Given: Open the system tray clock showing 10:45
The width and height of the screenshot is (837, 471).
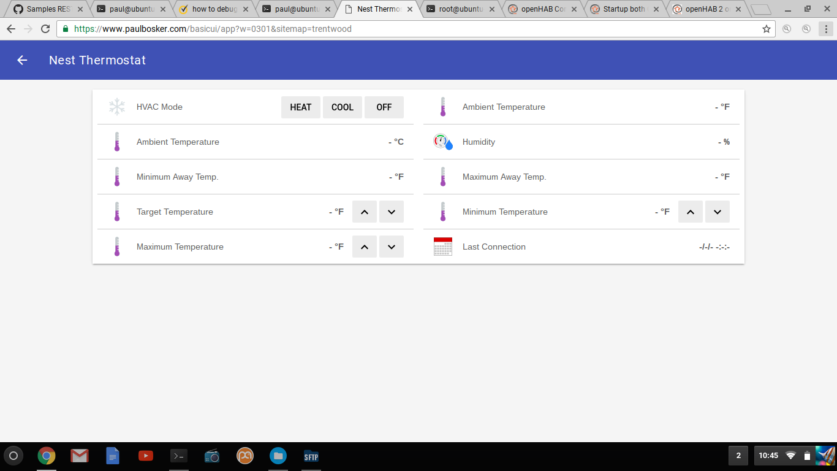Looking at the screenshot, I should tap(768, 456).
